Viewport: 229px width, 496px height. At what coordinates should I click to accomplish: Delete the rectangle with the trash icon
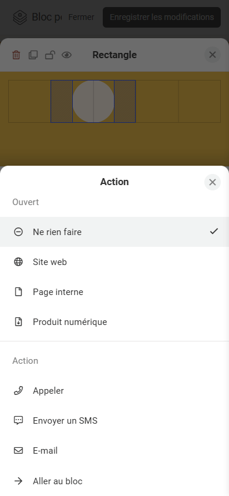coord(16,55)
